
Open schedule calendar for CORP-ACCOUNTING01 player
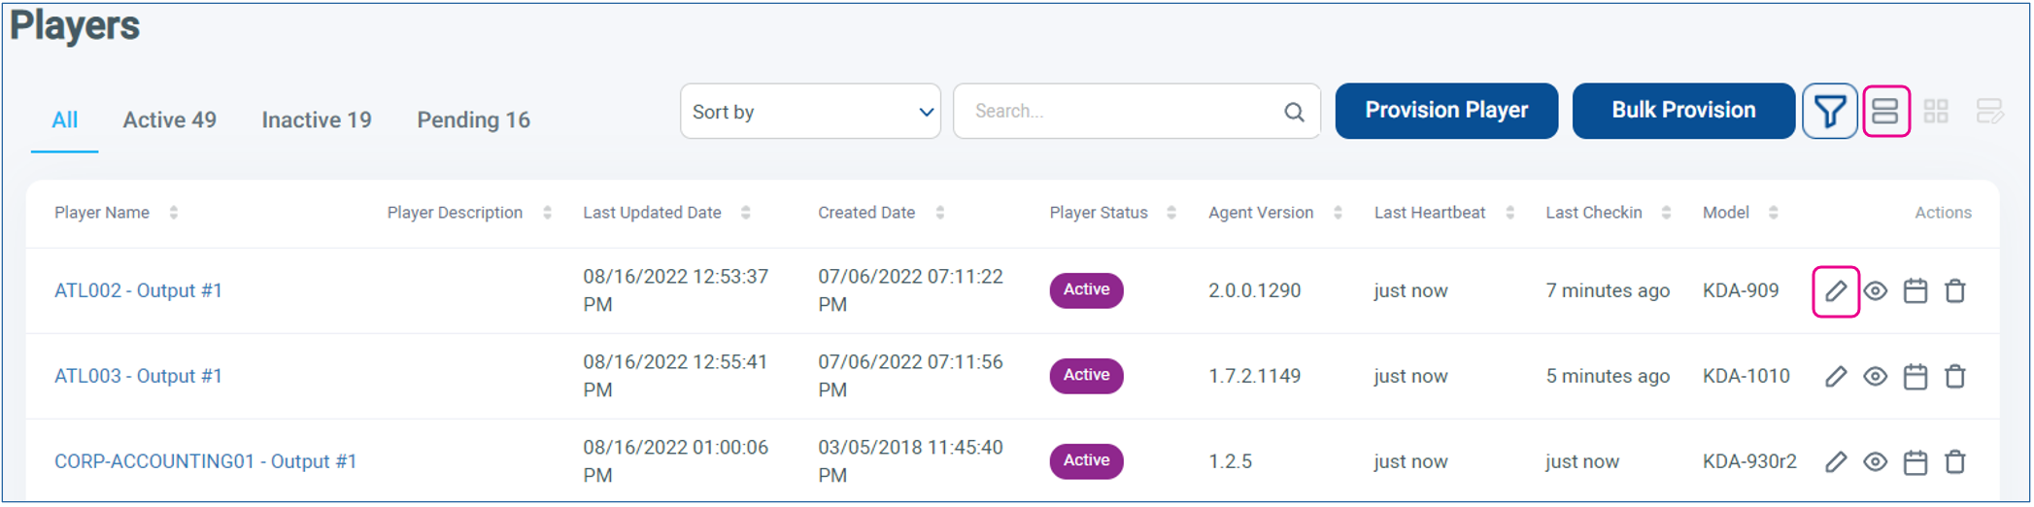(x=1915, y=462)
